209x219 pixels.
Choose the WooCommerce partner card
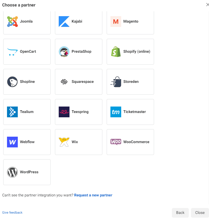[x=130, y=142]
